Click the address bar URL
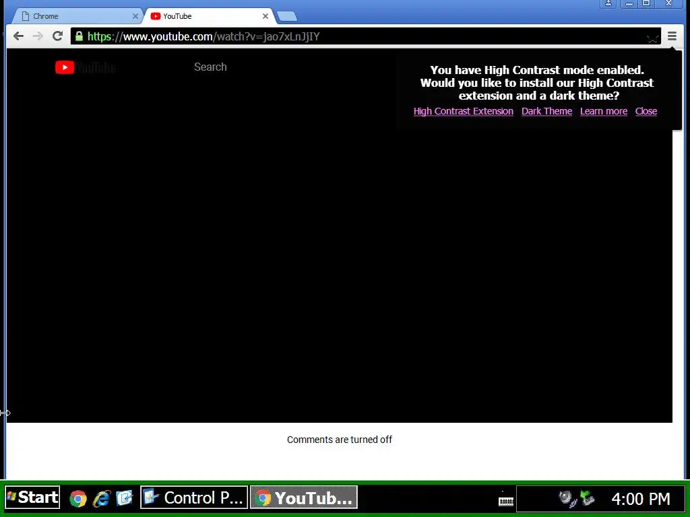Screen dimensions: 690x517 point(203,36)
